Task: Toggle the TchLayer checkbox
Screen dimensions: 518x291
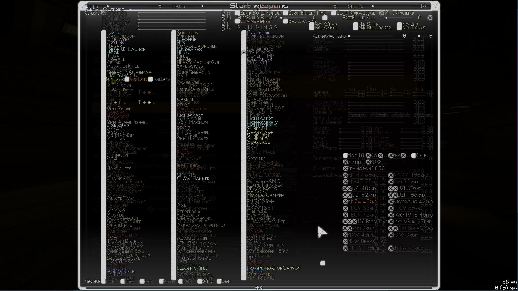Action: (150, 79)
